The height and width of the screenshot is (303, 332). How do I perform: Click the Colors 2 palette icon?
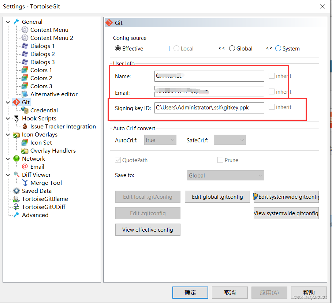coord(25,78)
